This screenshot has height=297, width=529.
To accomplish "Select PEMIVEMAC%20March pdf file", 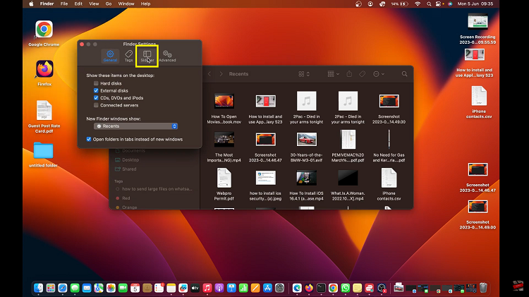I will pos(348,147).
